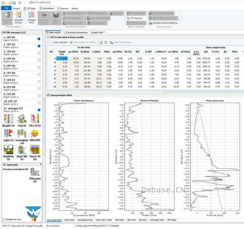This screenshot has width=244, height=229.
Task: Select the Average CPT list entry
Action: 22,110
